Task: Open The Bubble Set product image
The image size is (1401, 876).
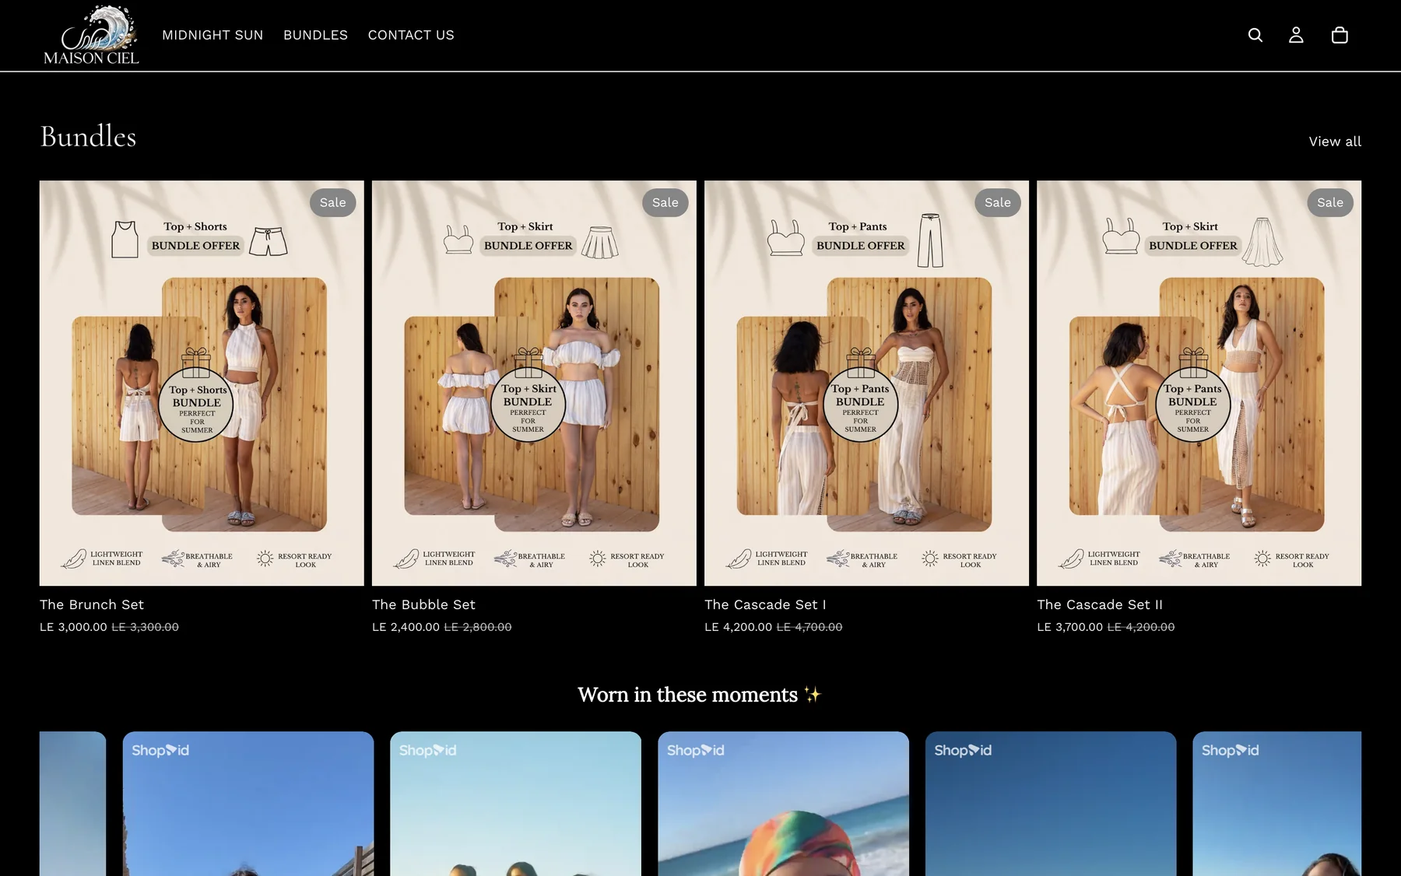Action: coord(534,383)
